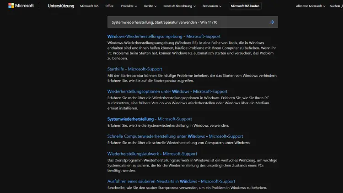Expand the Produkte dropdown
Screen dimensions: 343x193
[x=129, y=6]
